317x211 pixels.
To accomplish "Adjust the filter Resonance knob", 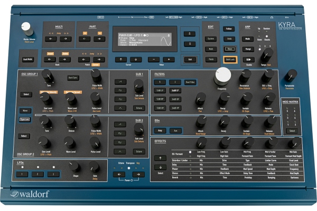I will (x=245, y=76).
